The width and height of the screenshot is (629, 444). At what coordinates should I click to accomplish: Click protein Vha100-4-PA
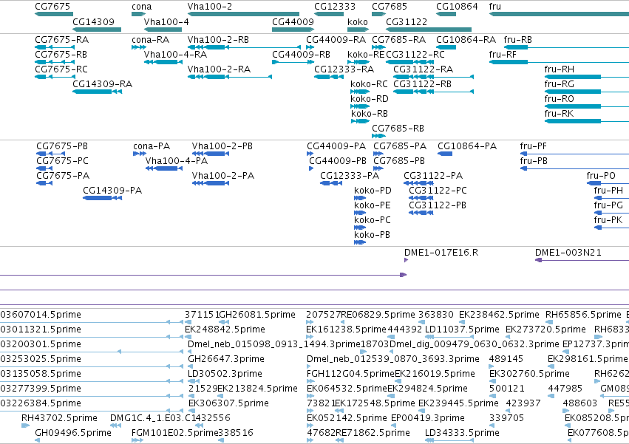[177, 161]
